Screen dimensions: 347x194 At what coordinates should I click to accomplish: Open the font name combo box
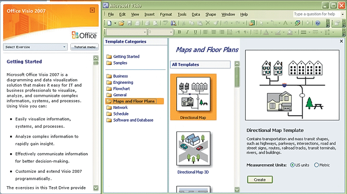click(126, 32)
